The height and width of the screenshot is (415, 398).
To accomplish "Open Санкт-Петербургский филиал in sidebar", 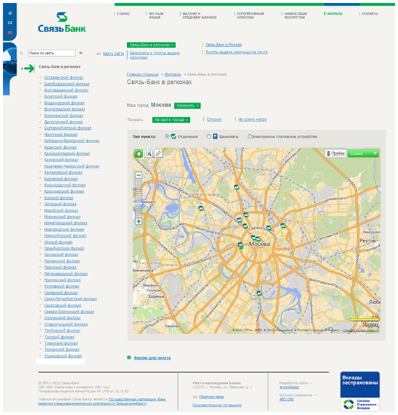I will [x=71, y=299].
